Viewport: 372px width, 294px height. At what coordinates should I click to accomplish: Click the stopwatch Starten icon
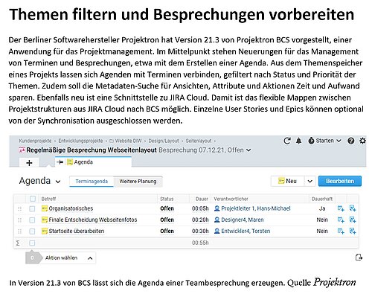(x=311, y=141)
